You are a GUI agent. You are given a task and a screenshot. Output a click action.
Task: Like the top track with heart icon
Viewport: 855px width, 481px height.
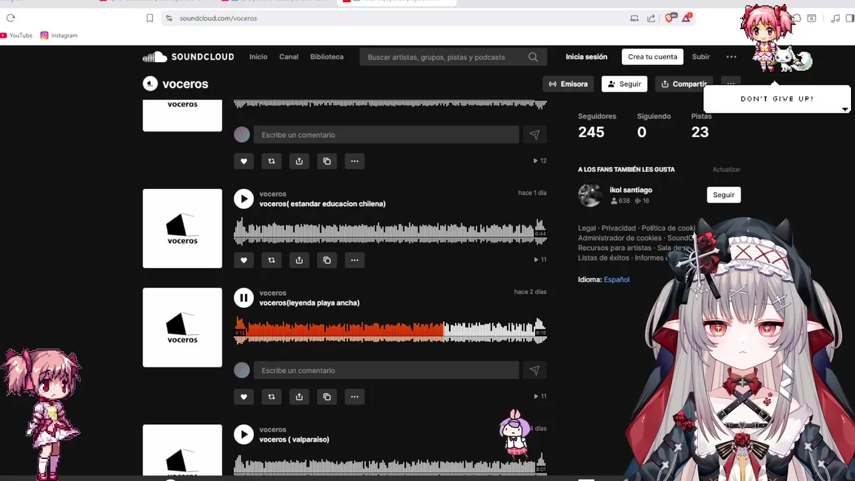[244, 161]
